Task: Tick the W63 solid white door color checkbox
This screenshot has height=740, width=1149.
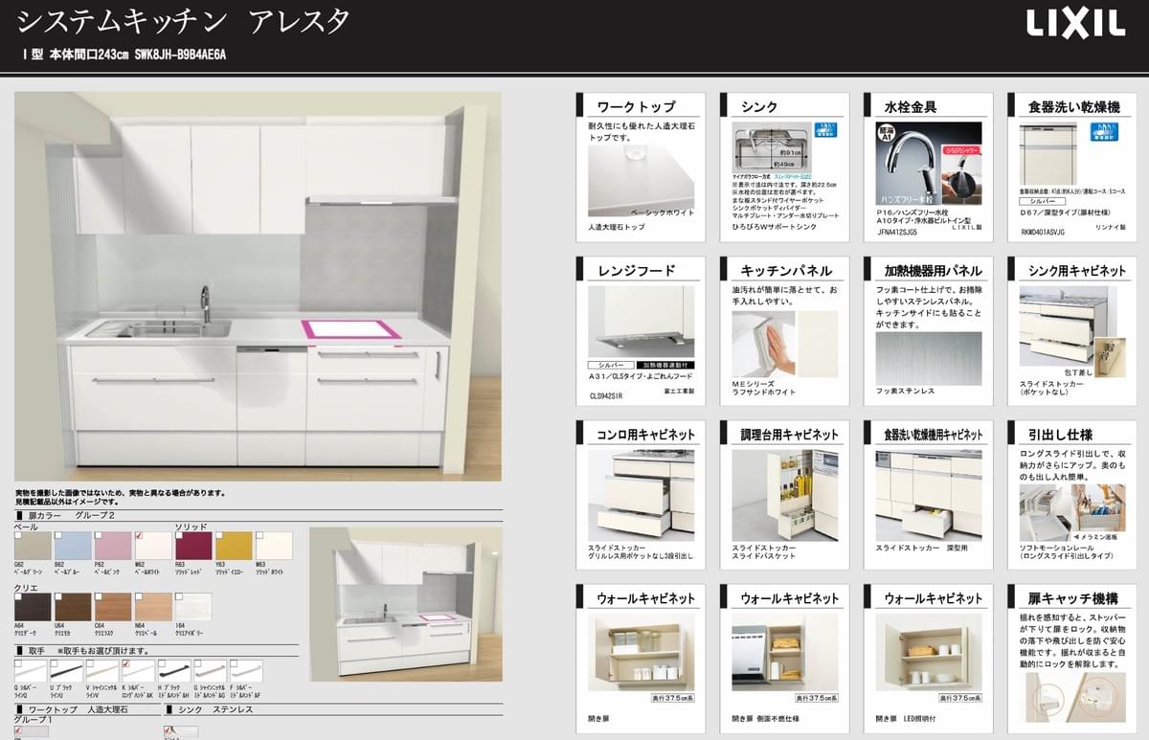Action: click(x=259, y=536)
